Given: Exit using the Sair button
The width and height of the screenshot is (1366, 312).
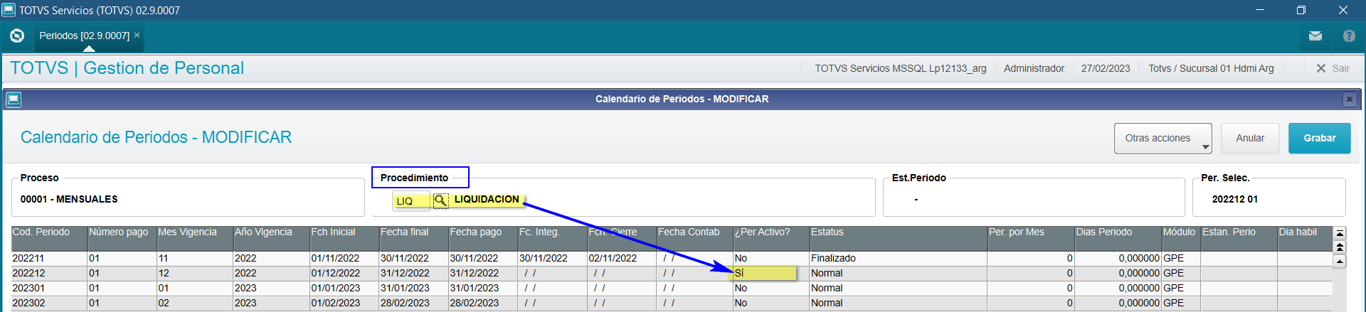Looking at the screenshot, I should pos(1333,68).
